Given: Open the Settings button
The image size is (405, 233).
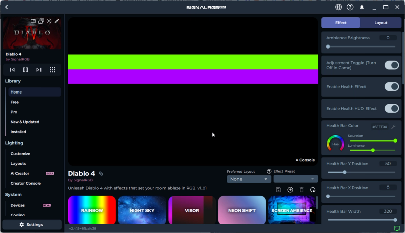Looking at the screenshot, I should point(32,225).
